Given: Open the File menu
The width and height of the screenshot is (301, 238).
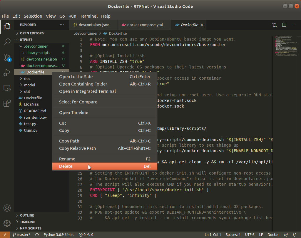Looking at the screenshot, I should click(x=5, y=16).
